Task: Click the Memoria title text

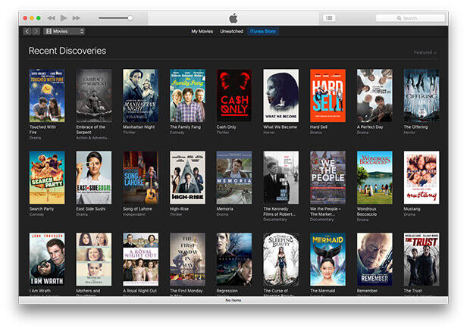Action: tap(225, 209)
